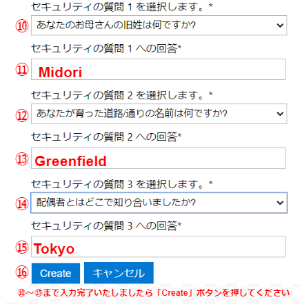Screen dimensions: 300x304
Task: Click the circled number 16 marker
Action: [22, 272]
